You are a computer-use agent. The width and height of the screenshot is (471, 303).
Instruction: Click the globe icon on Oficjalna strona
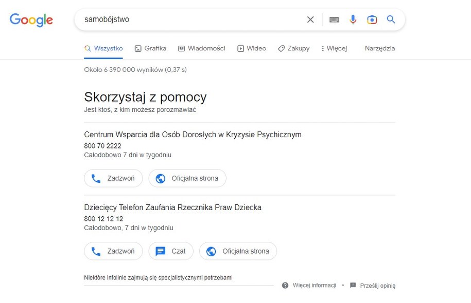pyautogui.click(x=160, y=178)
